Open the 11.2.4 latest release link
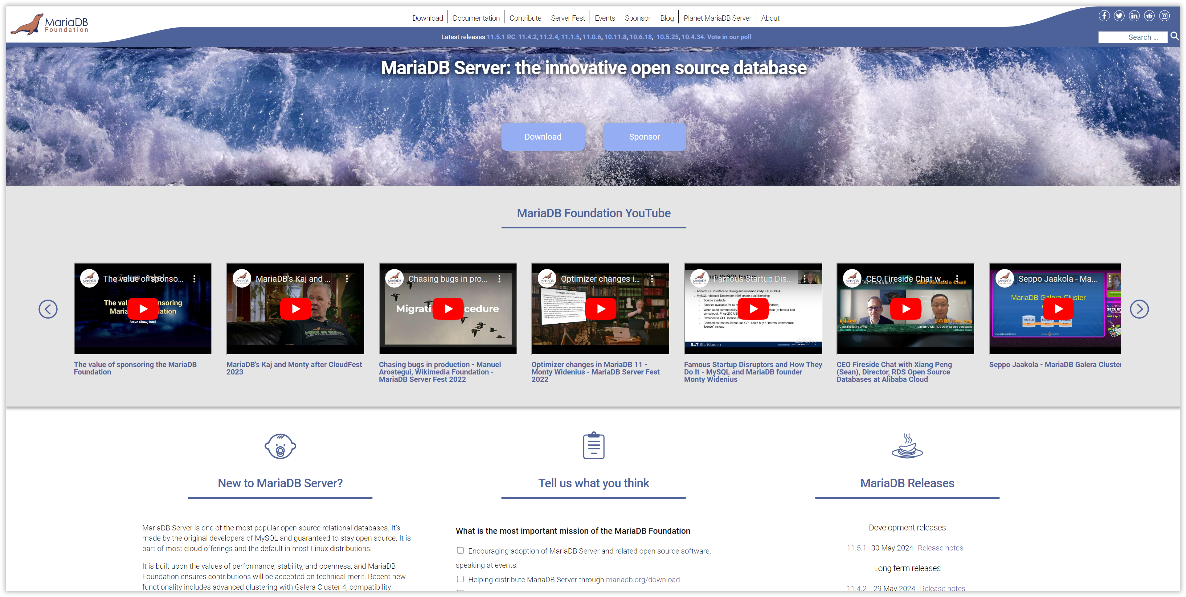The width and height of the screenshot is (1186, 597). coord(549,37)
